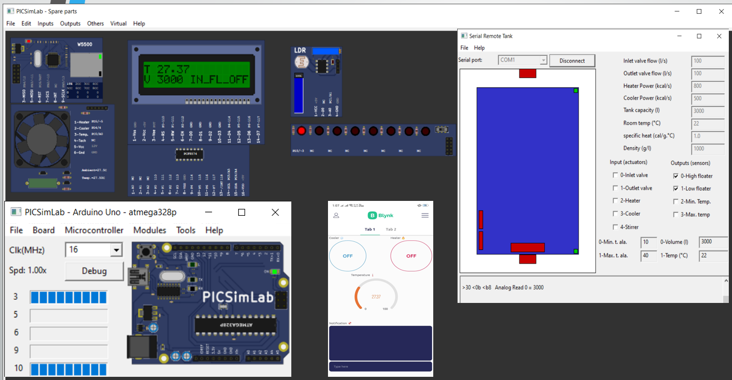Click the PICSimLab Arduino Uno title bar icon
The width and height of the screenshot is (732, 380).
point(16,212)
